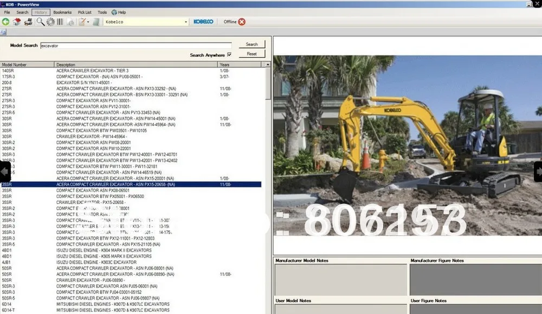
Task: Click the KOBELCO logo button
Action: click(x=203, y=22)
